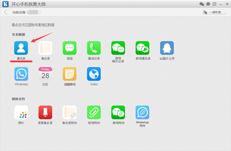Open the 日历 calendar icon
This screenshot has height=151, width=231.
[45, 74]
